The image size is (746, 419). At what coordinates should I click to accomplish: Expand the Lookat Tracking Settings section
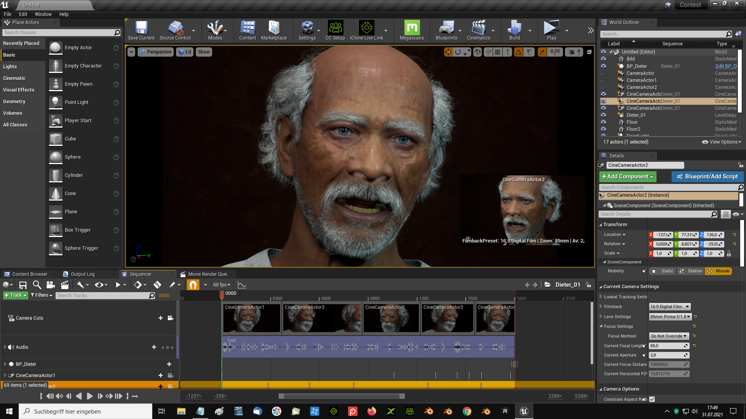coord(601,297)
